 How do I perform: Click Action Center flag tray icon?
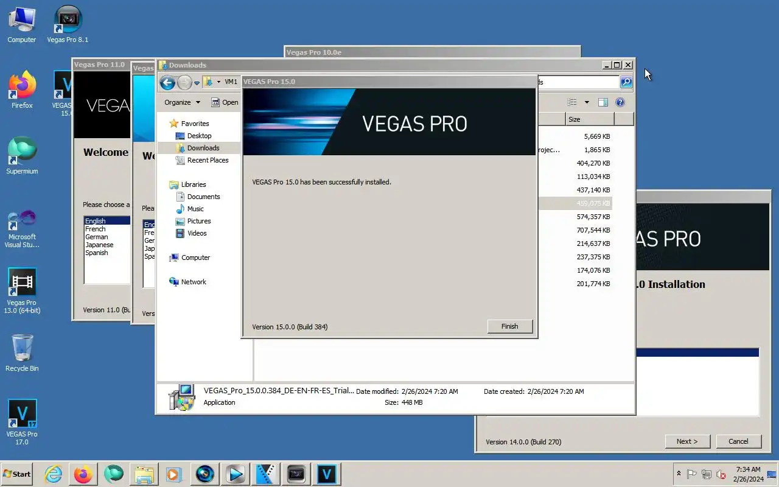coord(692,474)
